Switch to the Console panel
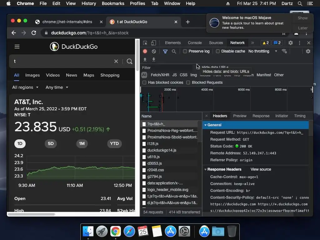This screenshot has width=320, height=240. click(x=195, y=43)
